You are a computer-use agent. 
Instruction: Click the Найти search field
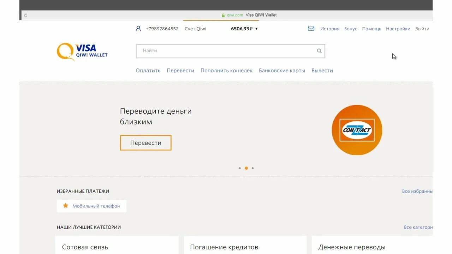click(230, 51)
